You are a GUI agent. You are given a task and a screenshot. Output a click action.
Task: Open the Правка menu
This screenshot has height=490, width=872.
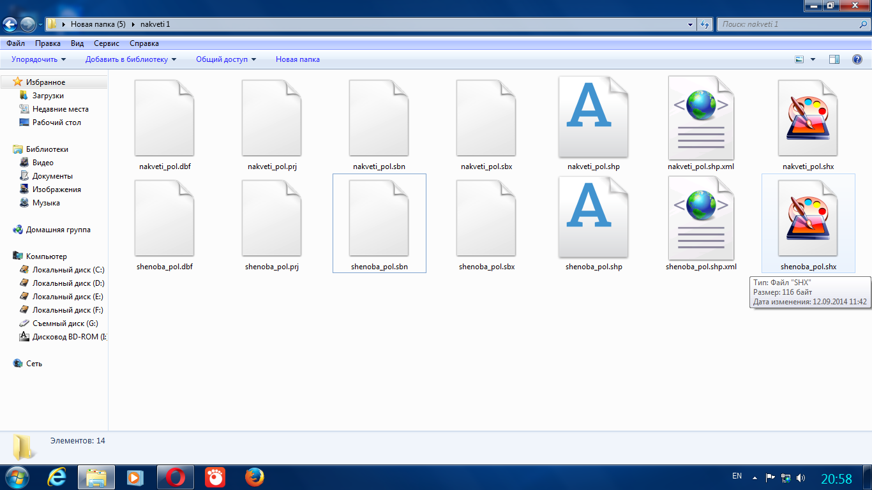(48, 43)
